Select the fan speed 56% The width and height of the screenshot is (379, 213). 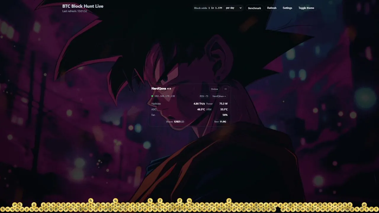tap(225, 115)
